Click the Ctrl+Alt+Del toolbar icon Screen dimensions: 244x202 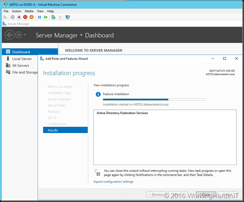click(5, 17)
